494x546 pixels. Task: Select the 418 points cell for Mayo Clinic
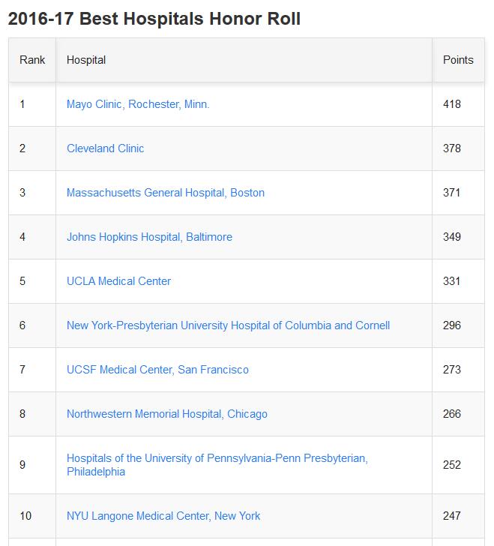(x=452, y=104)
